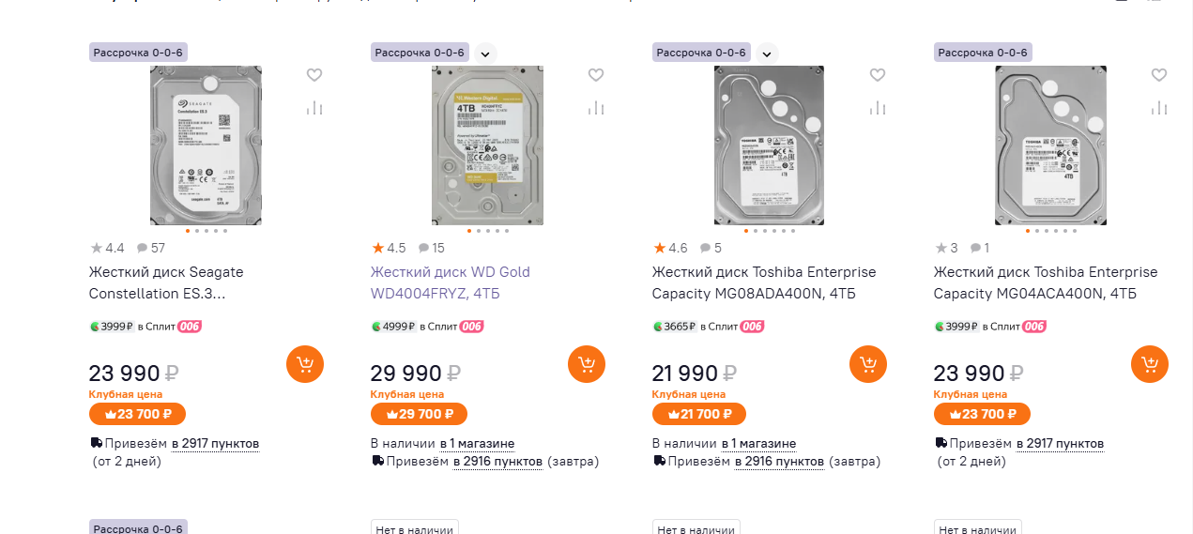The height and width of the screenshot is (534, 1193).
Task: Expand chevron beside WD Gold installment badge
Action: (x=485, y=53)
